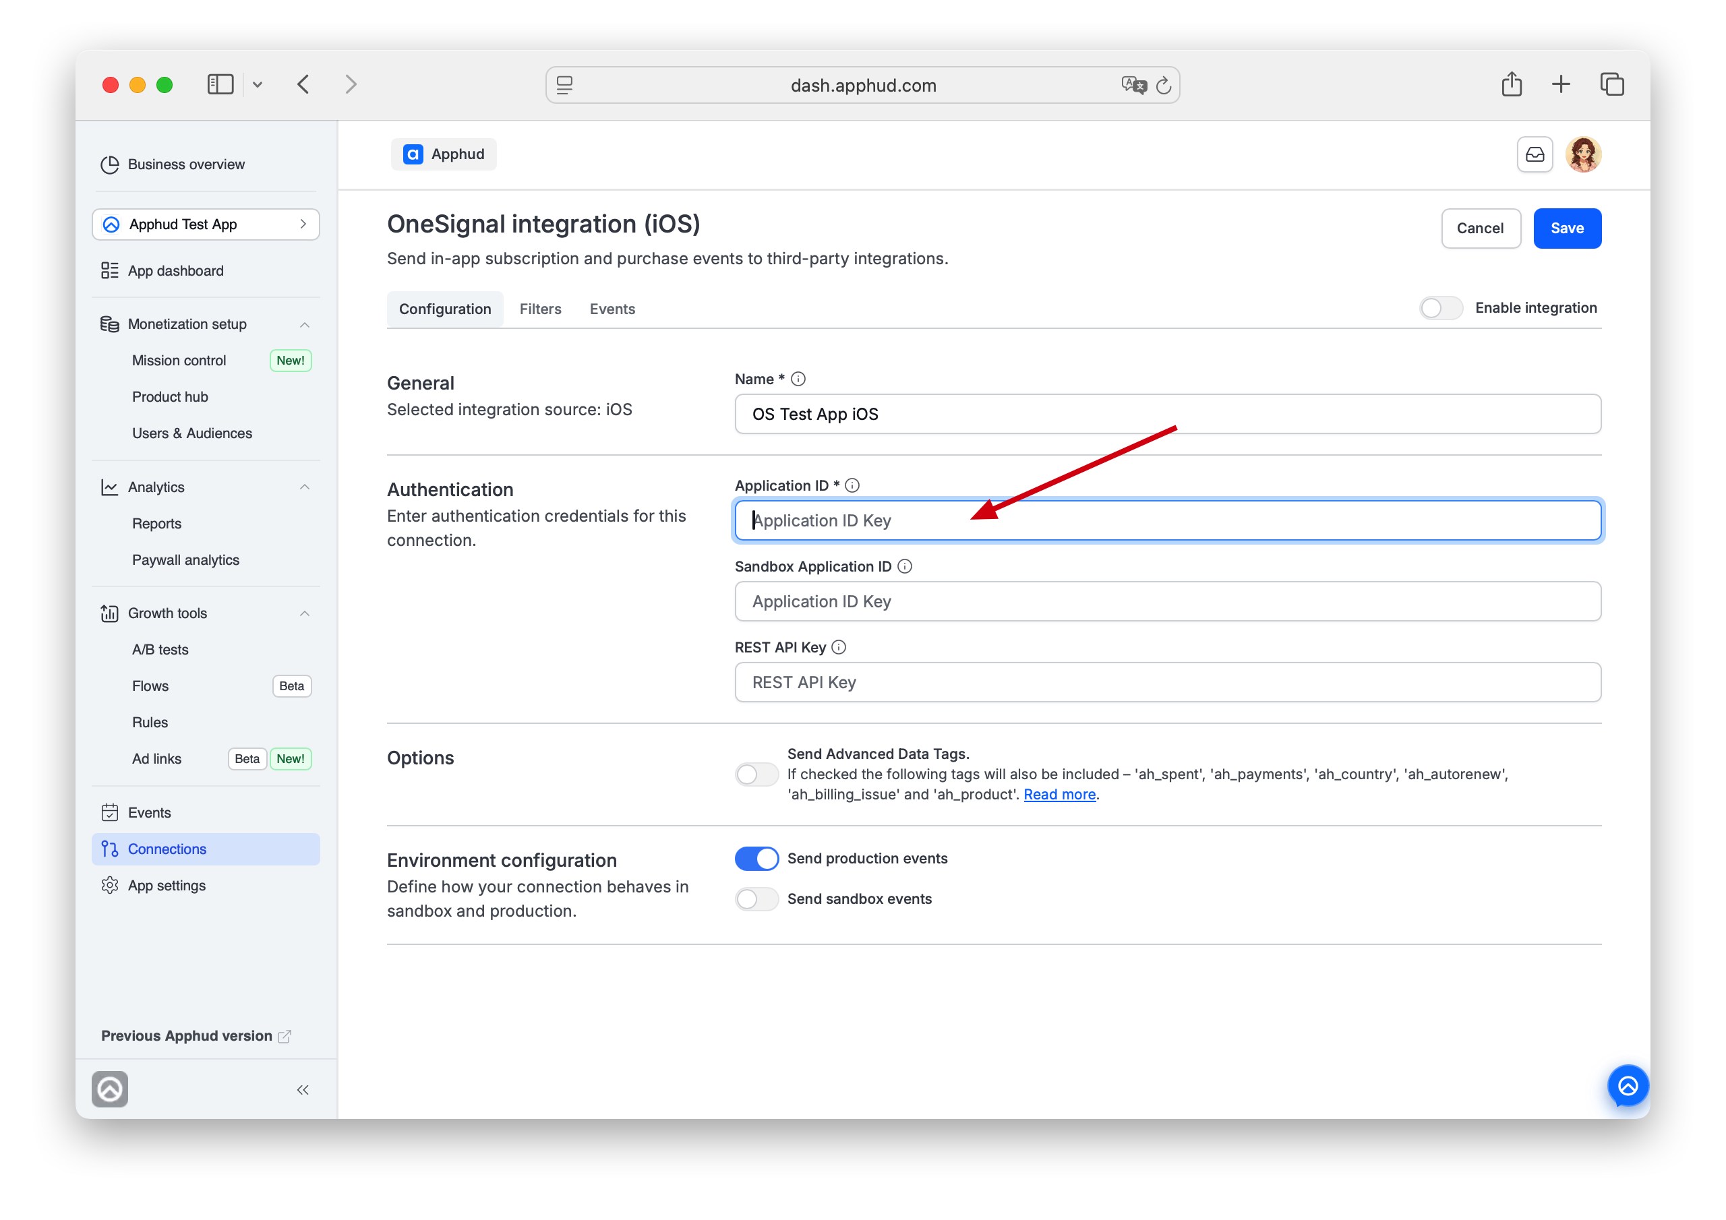Image resolution: width=1726 pixels, height=1220 pixels.
Task: Open Flows beta page
Action: coord(150,685)
